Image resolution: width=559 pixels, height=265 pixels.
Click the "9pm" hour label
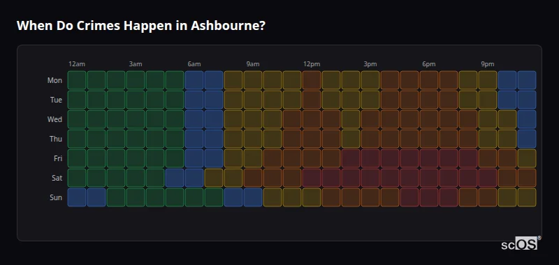[488, 64]
